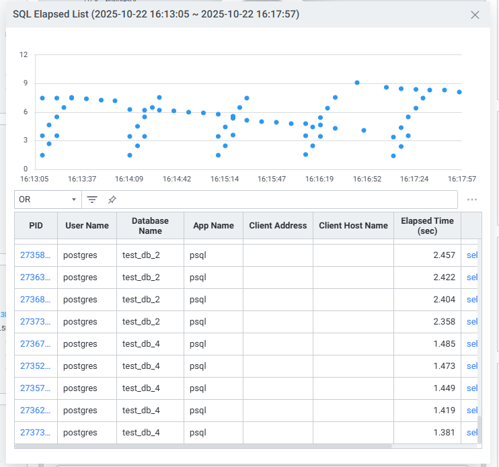
Task: Open PID link 27367 for test_db_4
Action: pyautogui.click(x=35, y=344)
